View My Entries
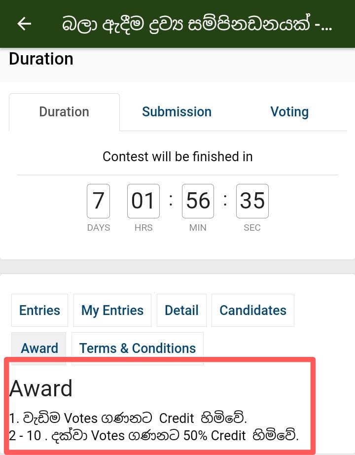The width and height of the screenshot is (355, 455). tap(112, 310)
